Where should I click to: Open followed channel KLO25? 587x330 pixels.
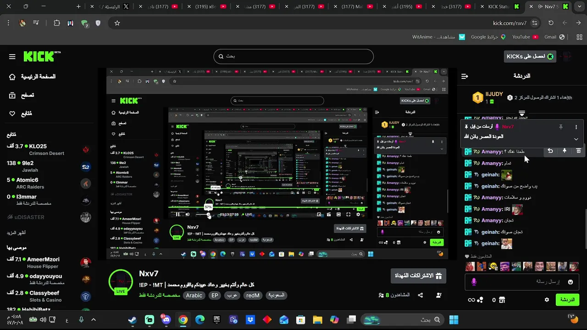coord(49,150)
